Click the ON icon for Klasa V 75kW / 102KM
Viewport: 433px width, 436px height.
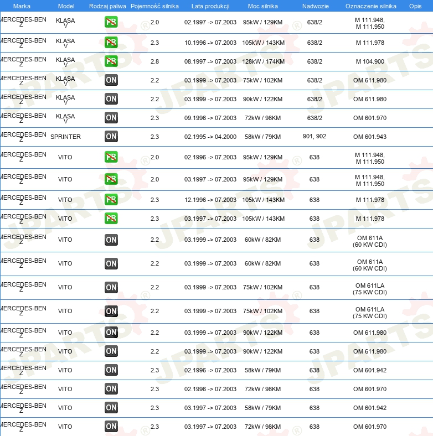[111, 80]
